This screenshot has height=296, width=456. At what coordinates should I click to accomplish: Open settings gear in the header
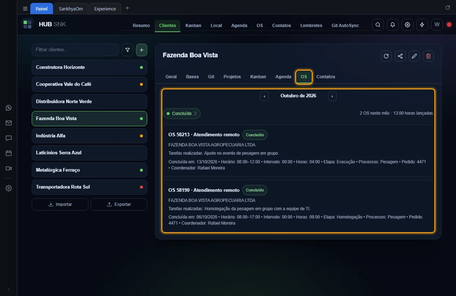coord(407,25)
